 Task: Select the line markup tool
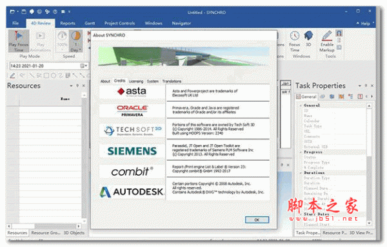coord(31,76)
